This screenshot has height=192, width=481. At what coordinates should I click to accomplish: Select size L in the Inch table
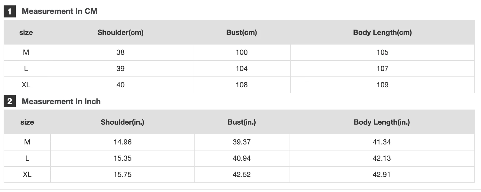tap(27, 158)
